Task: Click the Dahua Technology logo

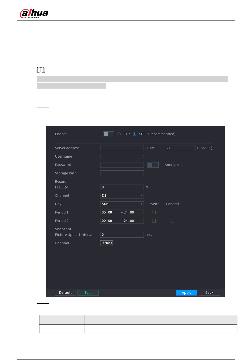Action: tap(34, 14)
